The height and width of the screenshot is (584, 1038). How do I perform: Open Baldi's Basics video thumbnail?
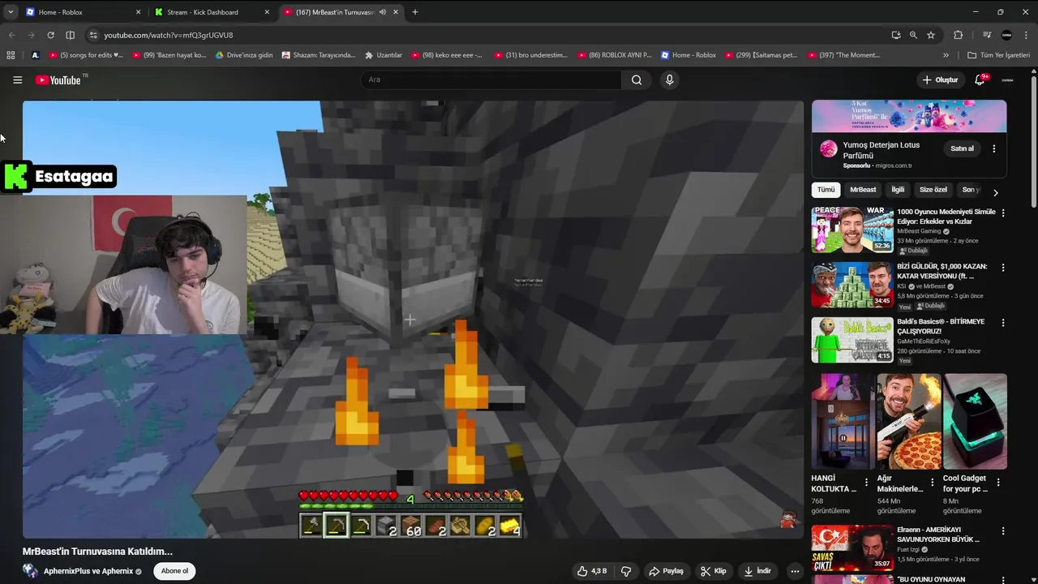(x=852, y=340)
